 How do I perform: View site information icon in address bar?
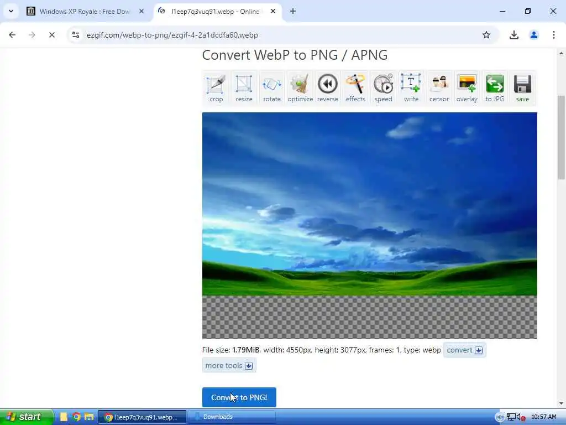(75, 35)
